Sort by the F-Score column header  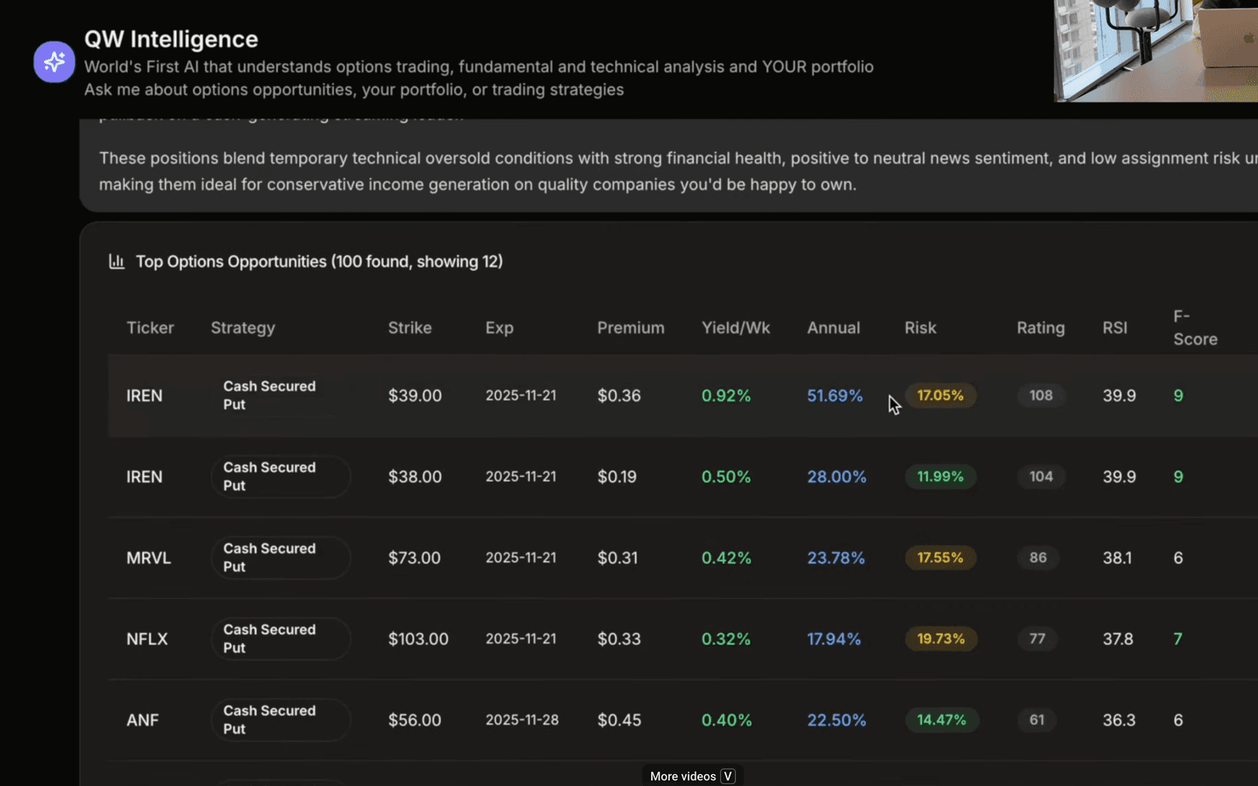[x=1195, y=328]
